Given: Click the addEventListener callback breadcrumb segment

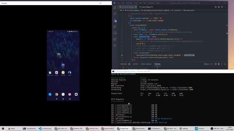Looking at the screenshot, I should click(x=156, y=11).
